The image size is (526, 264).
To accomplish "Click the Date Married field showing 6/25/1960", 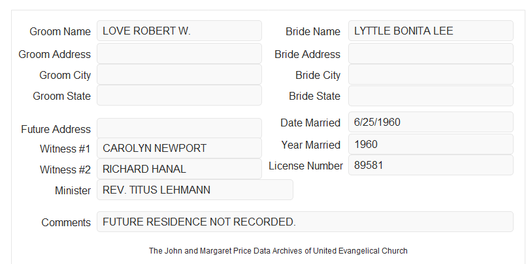I will [x=431, y=122].
